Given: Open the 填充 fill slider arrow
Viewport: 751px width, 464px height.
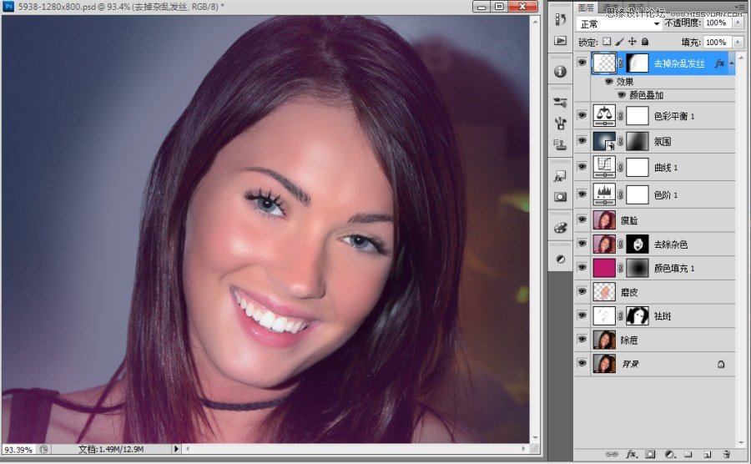Looking at the screenshot, I should (x=738, y=42).
